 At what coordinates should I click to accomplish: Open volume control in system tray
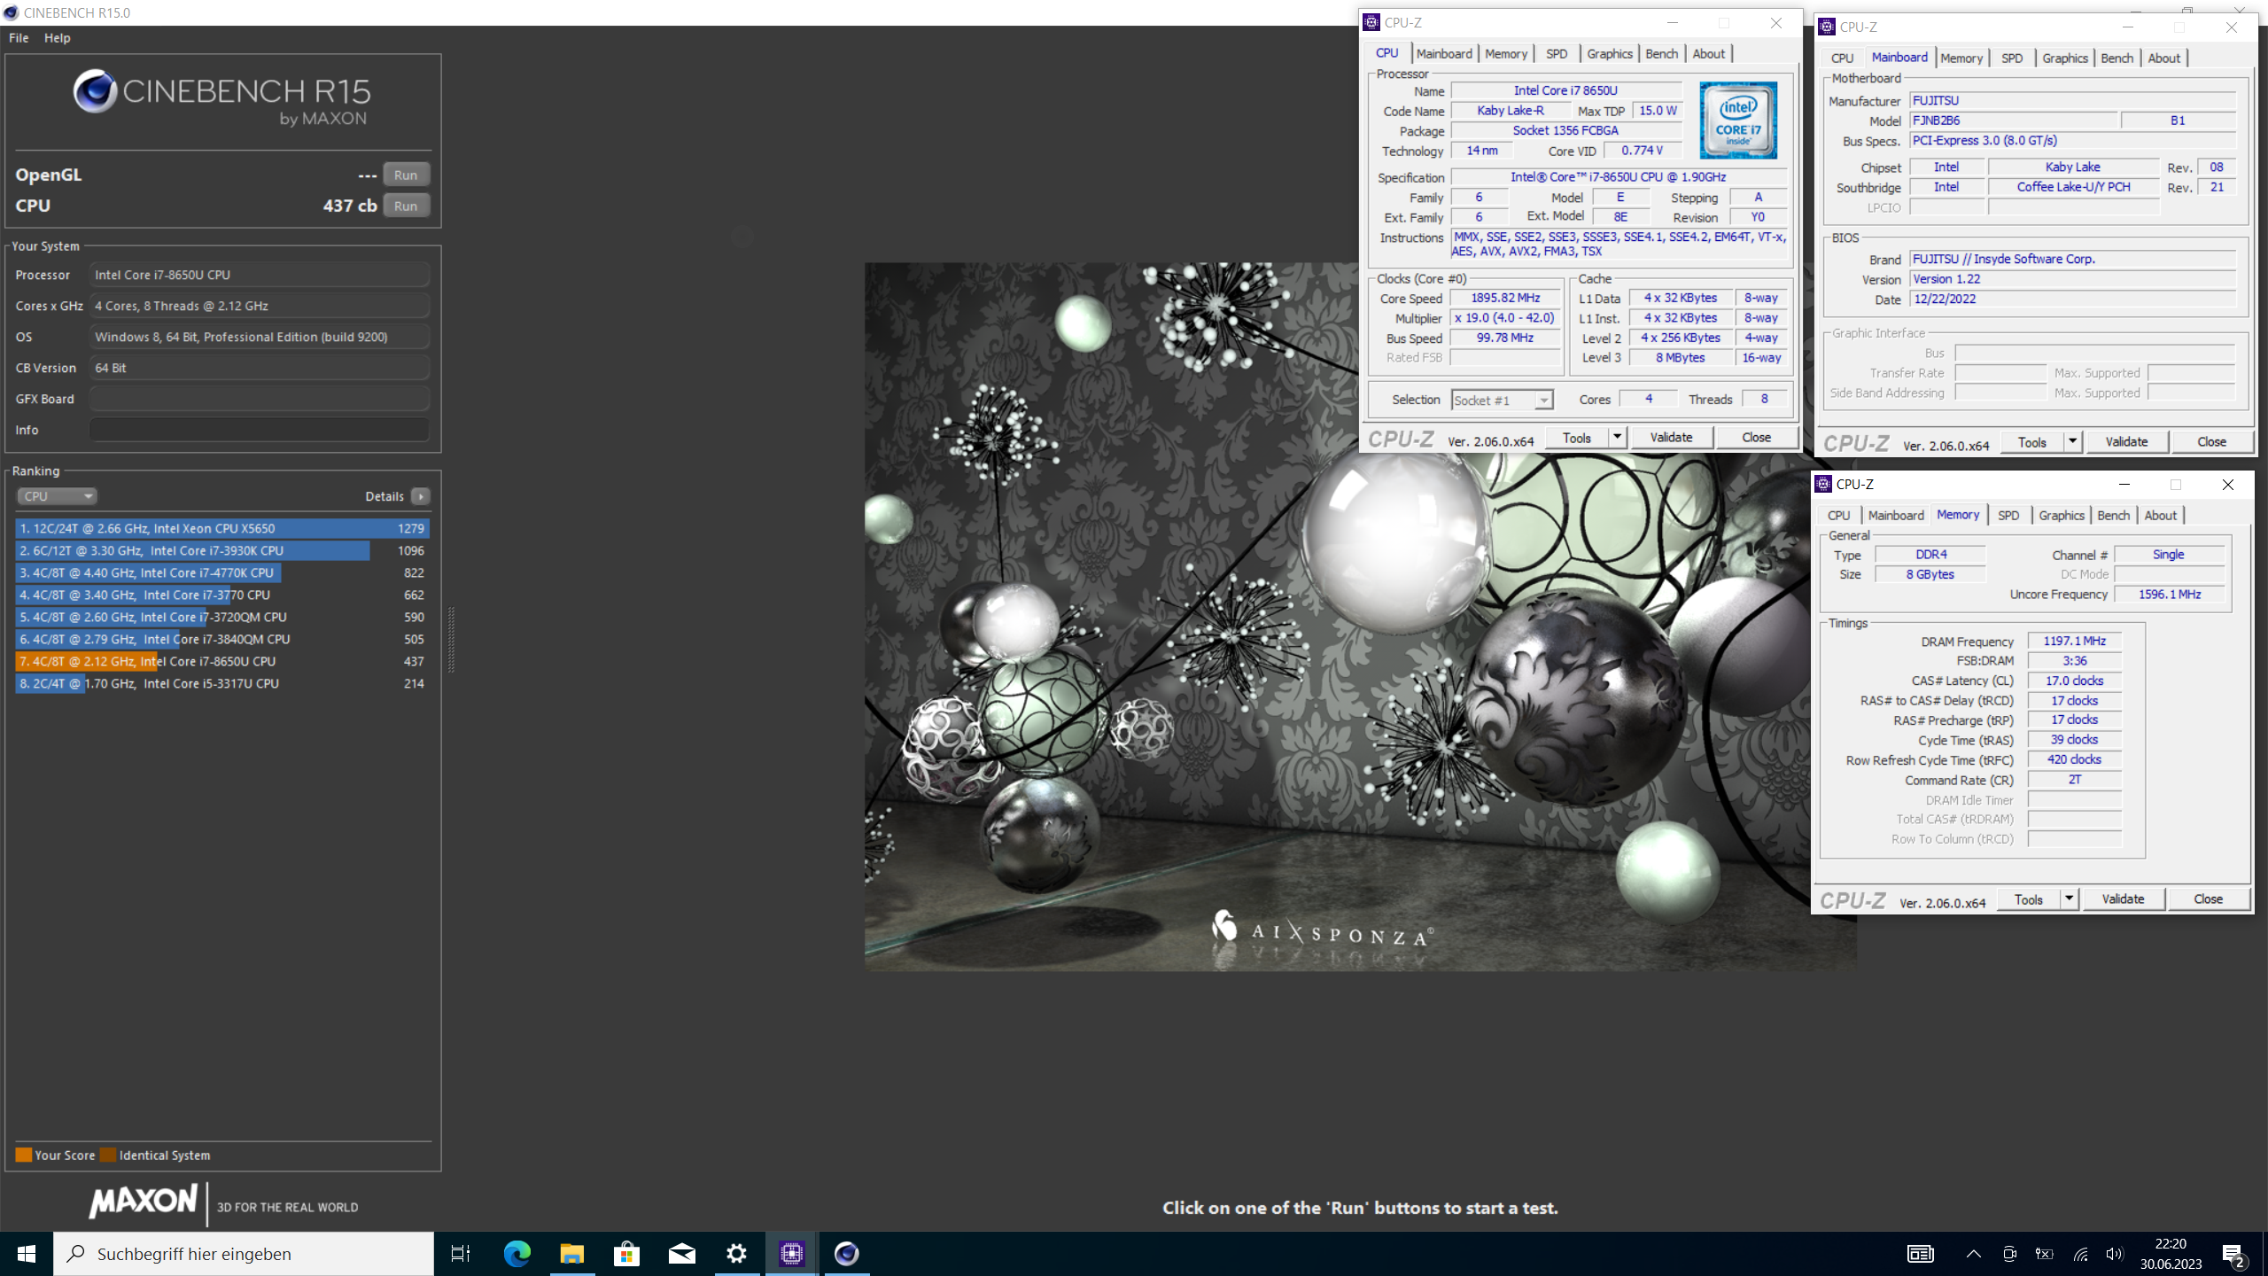[x=2115, y=1254]
